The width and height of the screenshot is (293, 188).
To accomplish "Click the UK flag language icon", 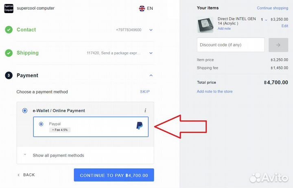I will 142,8.
